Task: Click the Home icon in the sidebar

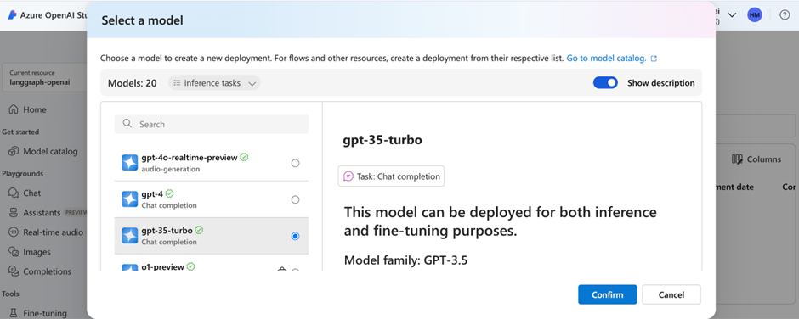Action: pos(14,109)
